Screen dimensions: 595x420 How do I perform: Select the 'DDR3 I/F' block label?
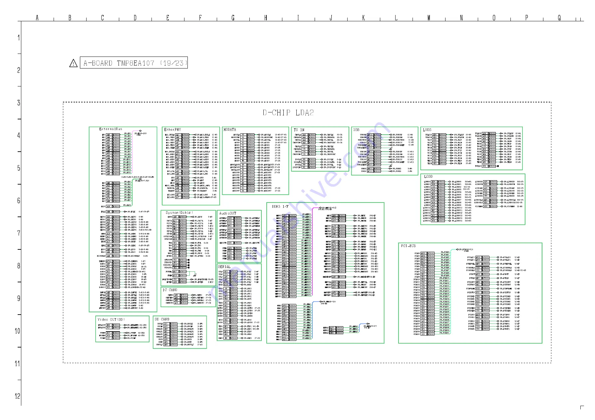click(280, 207)
